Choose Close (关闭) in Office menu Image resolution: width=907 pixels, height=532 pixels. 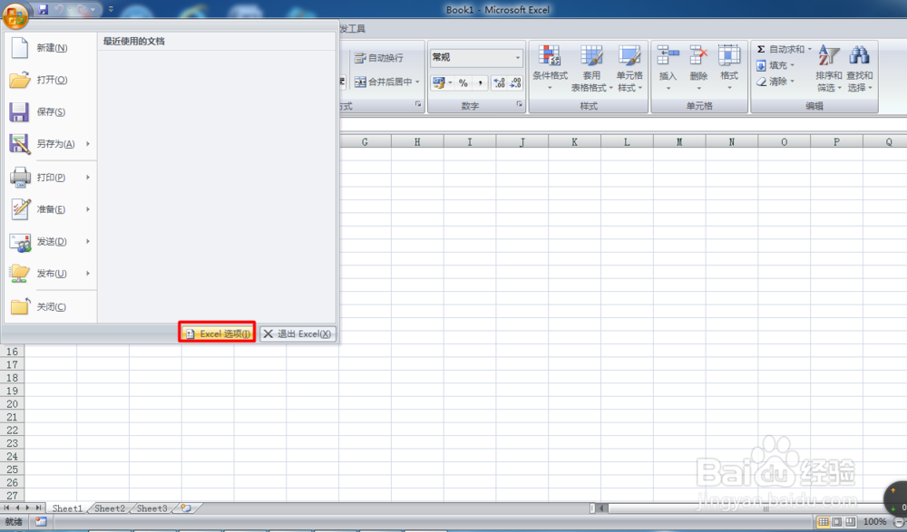[x=51, y=306]
